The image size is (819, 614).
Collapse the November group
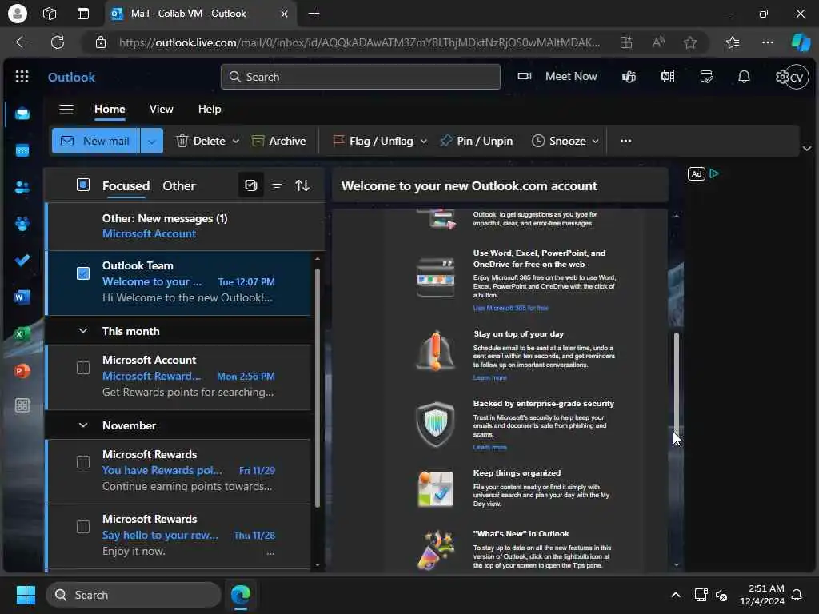pos(83,425)
